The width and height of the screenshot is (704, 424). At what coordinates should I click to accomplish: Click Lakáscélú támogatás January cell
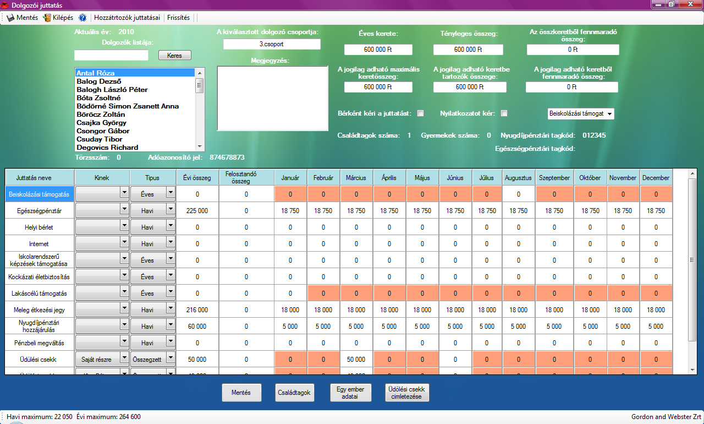pos(290,293)
